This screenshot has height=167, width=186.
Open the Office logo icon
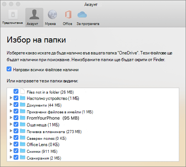68,15
